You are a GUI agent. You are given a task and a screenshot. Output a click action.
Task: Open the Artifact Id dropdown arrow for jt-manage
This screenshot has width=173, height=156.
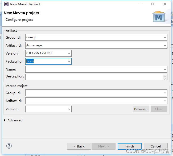pyautogui.click(x=165, y=45)
